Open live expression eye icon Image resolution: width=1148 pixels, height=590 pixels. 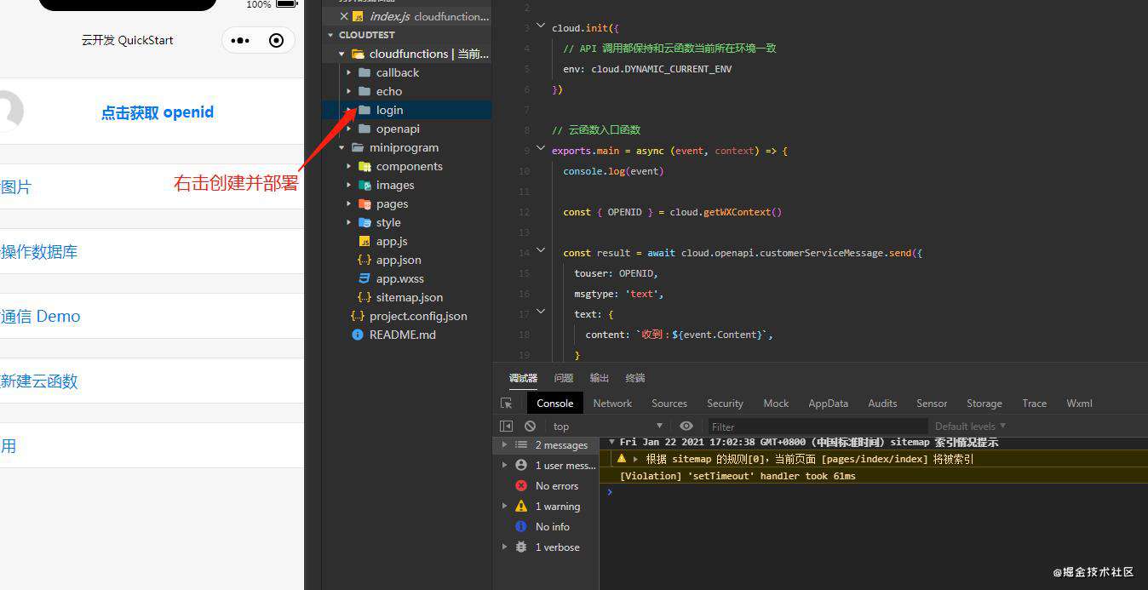[x=686, y=426]
